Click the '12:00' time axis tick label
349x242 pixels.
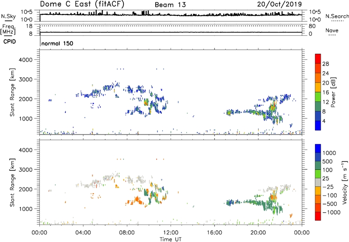point(171,233)
